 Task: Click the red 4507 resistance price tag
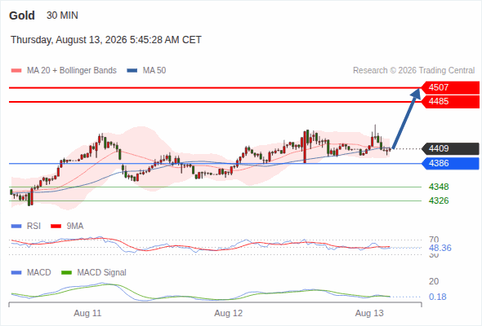pyautogui.click(x=450, y=87)
